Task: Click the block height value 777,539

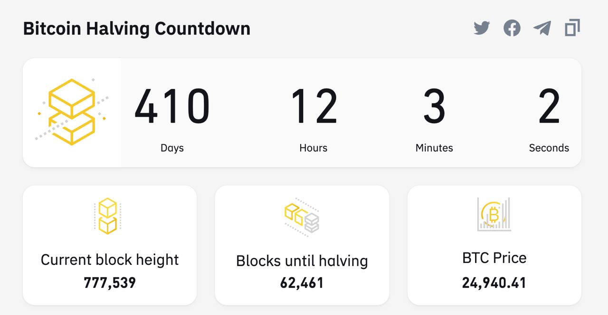Action: coord(110,283)
